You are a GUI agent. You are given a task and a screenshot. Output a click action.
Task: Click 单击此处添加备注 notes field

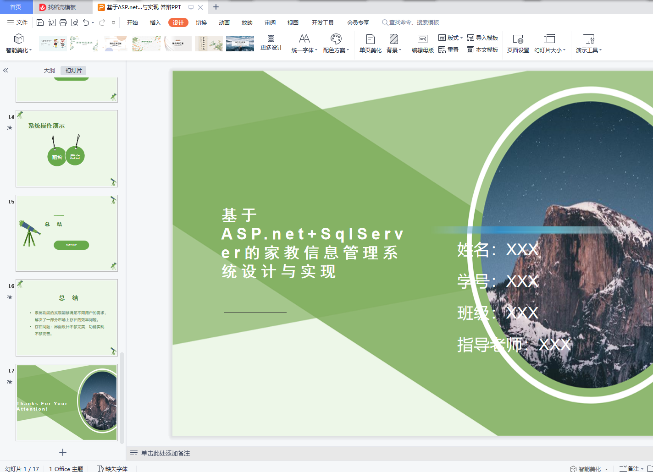[166, 453]
